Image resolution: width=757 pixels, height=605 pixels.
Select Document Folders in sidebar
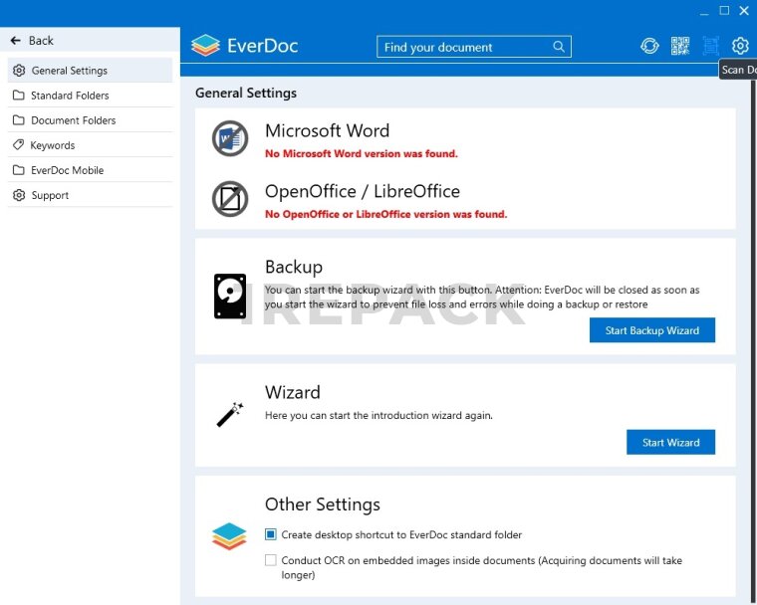[73, 120]
